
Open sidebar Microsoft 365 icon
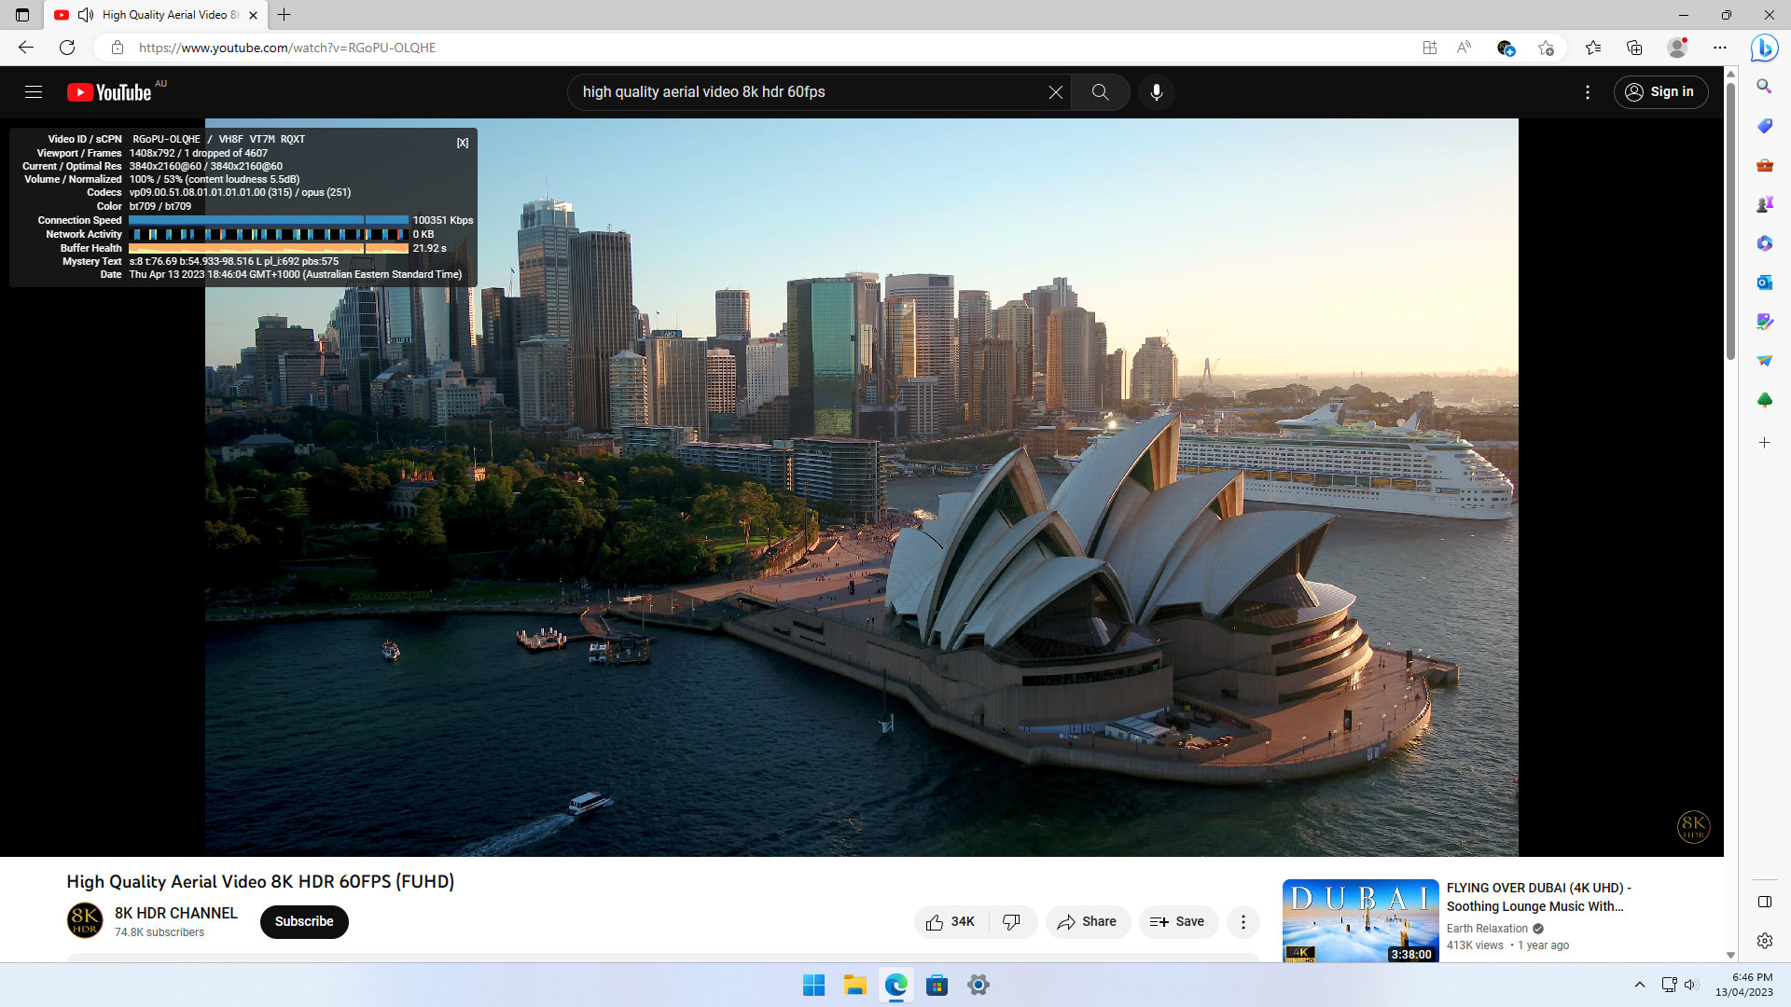coord(1764,243)
